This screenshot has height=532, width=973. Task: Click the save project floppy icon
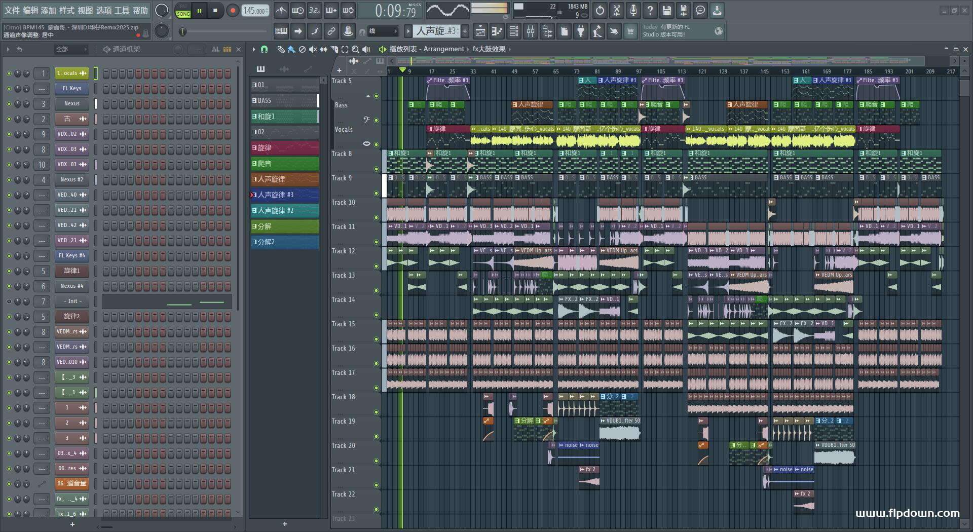666,11
